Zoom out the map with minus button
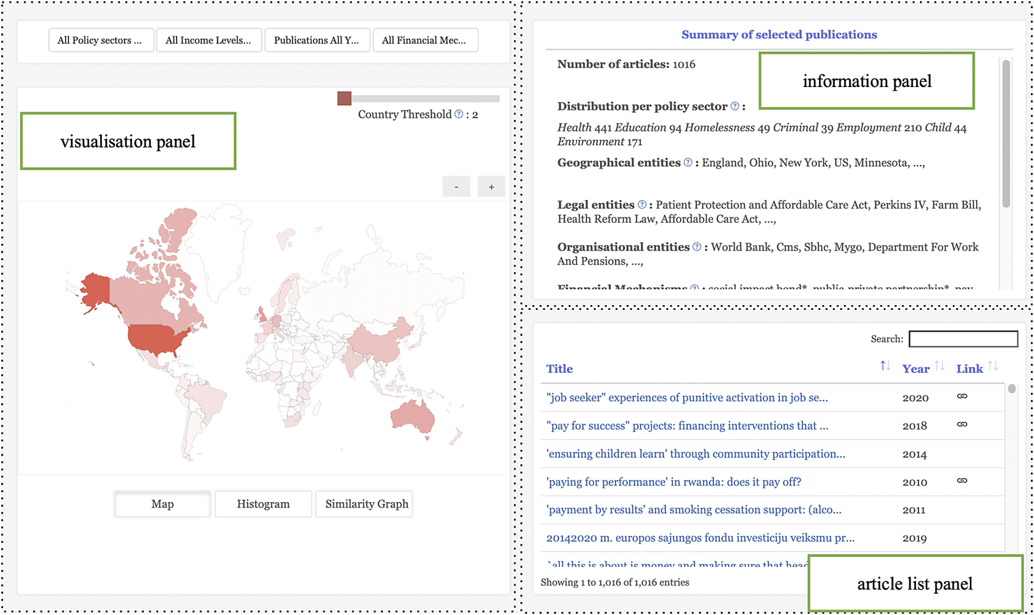Image resolution: width=1034 pixels, height=615 pixels. 456,187
